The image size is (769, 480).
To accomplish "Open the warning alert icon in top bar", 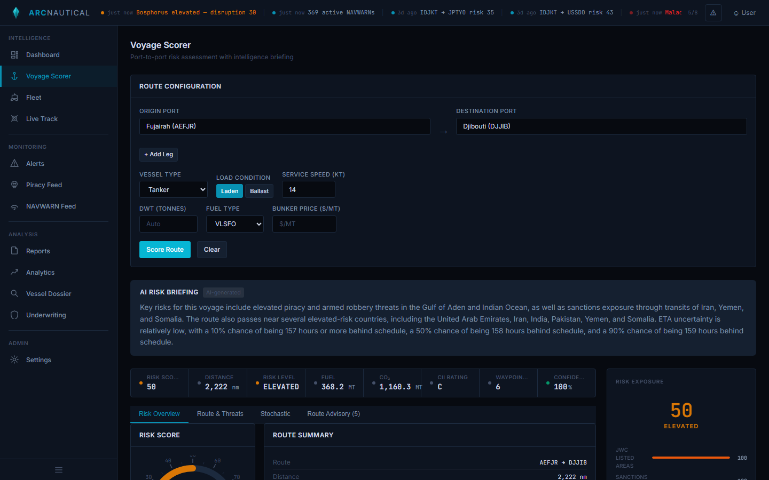I will click(713, 13).
